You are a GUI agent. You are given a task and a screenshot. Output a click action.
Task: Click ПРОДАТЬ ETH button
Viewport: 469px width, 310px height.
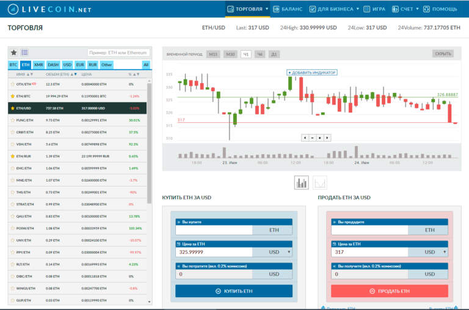[390, 291]
